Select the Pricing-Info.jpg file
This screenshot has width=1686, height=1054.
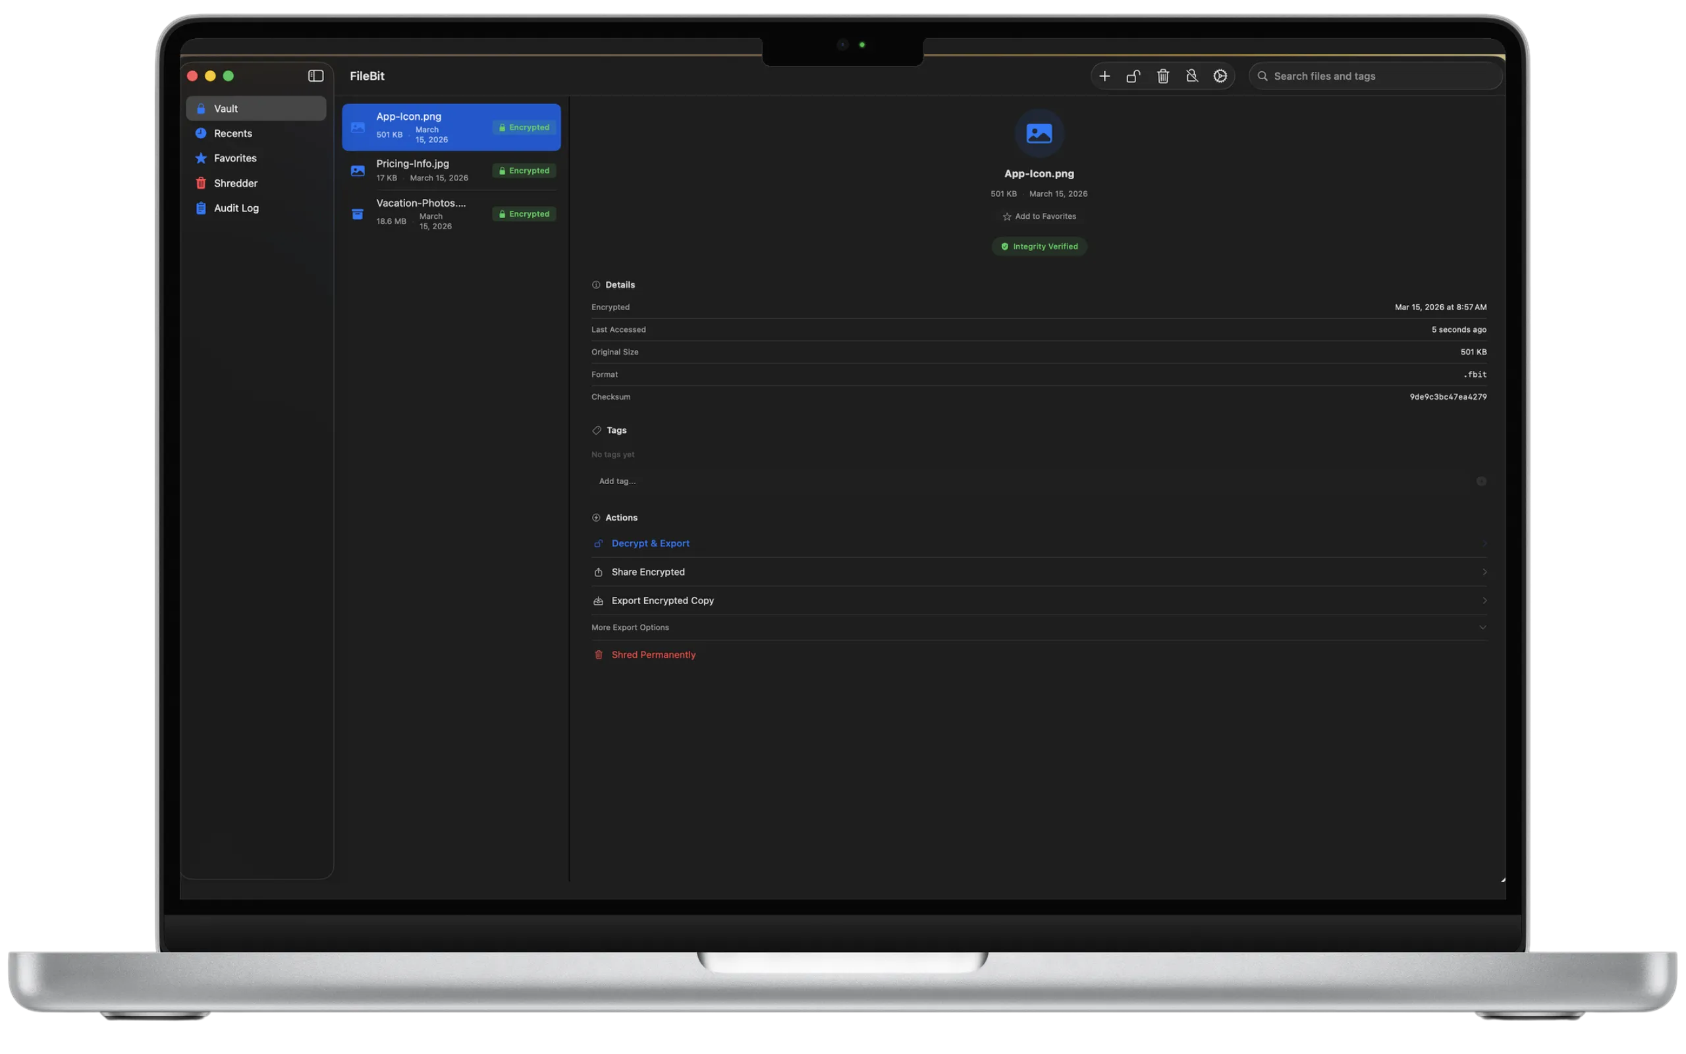(x=450, y=170)
